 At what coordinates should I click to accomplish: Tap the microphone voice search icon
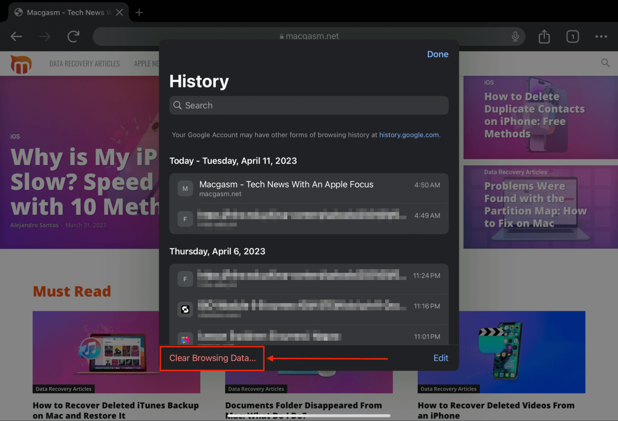[x=515, y=37]
